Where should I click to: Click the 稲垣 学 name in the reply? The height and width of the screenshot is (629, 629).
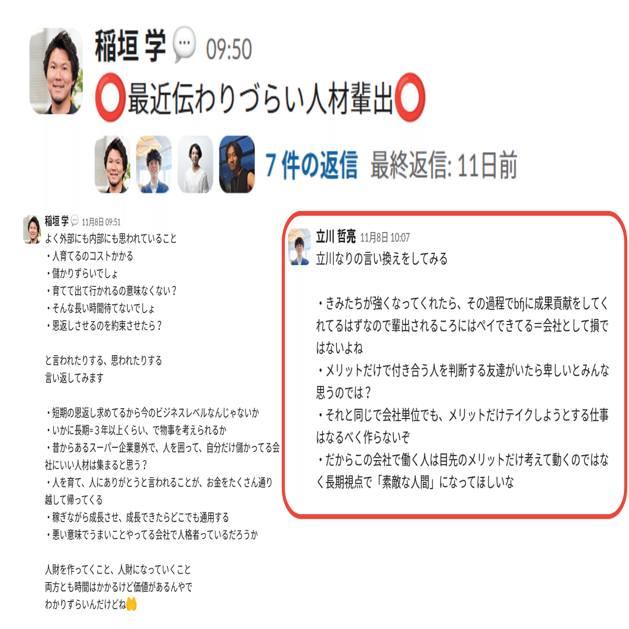[x=56, y=221]
